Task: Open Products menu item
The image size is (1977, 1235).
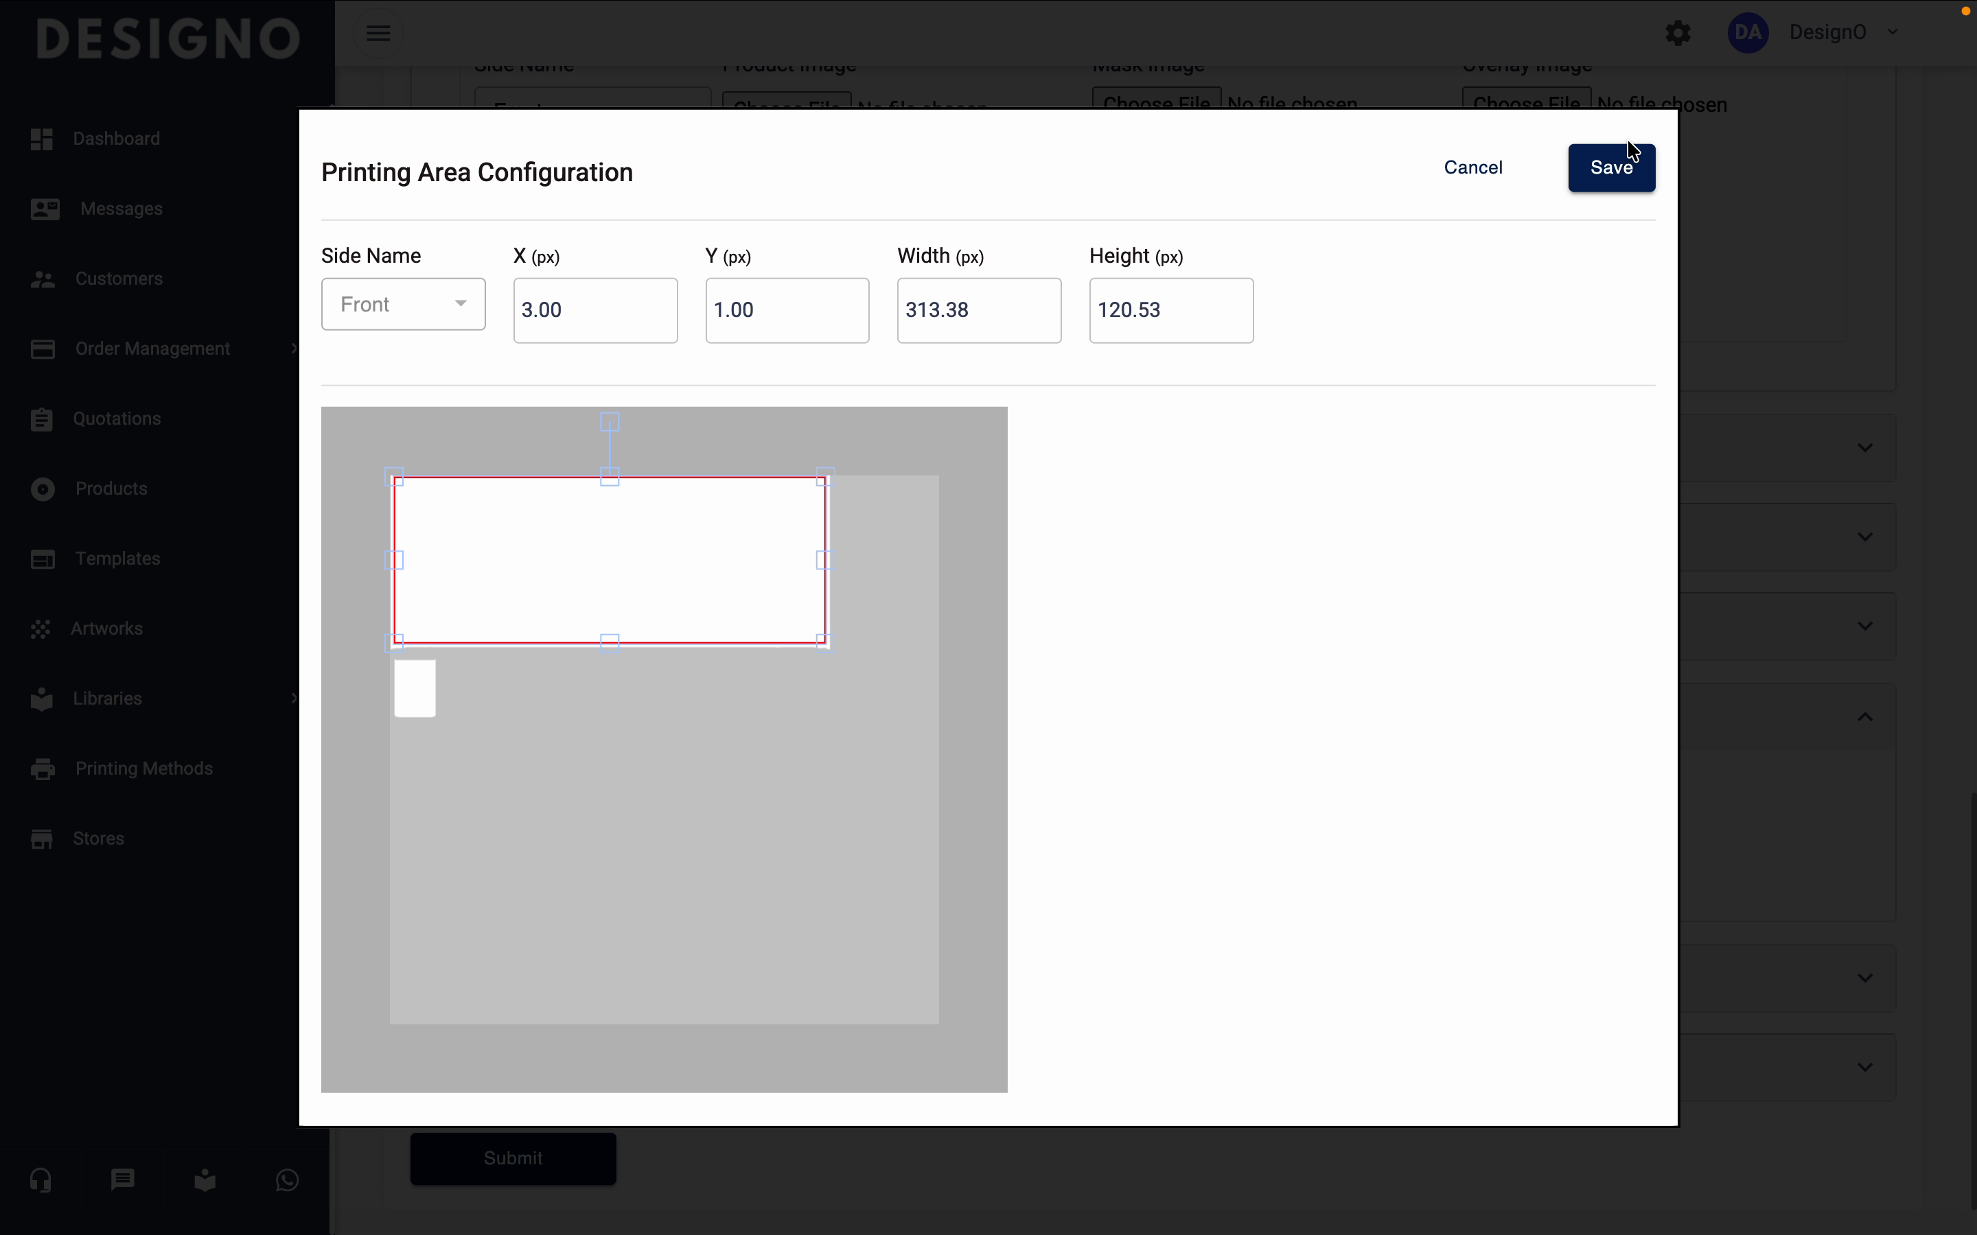Action: click(x=111, y=489)
